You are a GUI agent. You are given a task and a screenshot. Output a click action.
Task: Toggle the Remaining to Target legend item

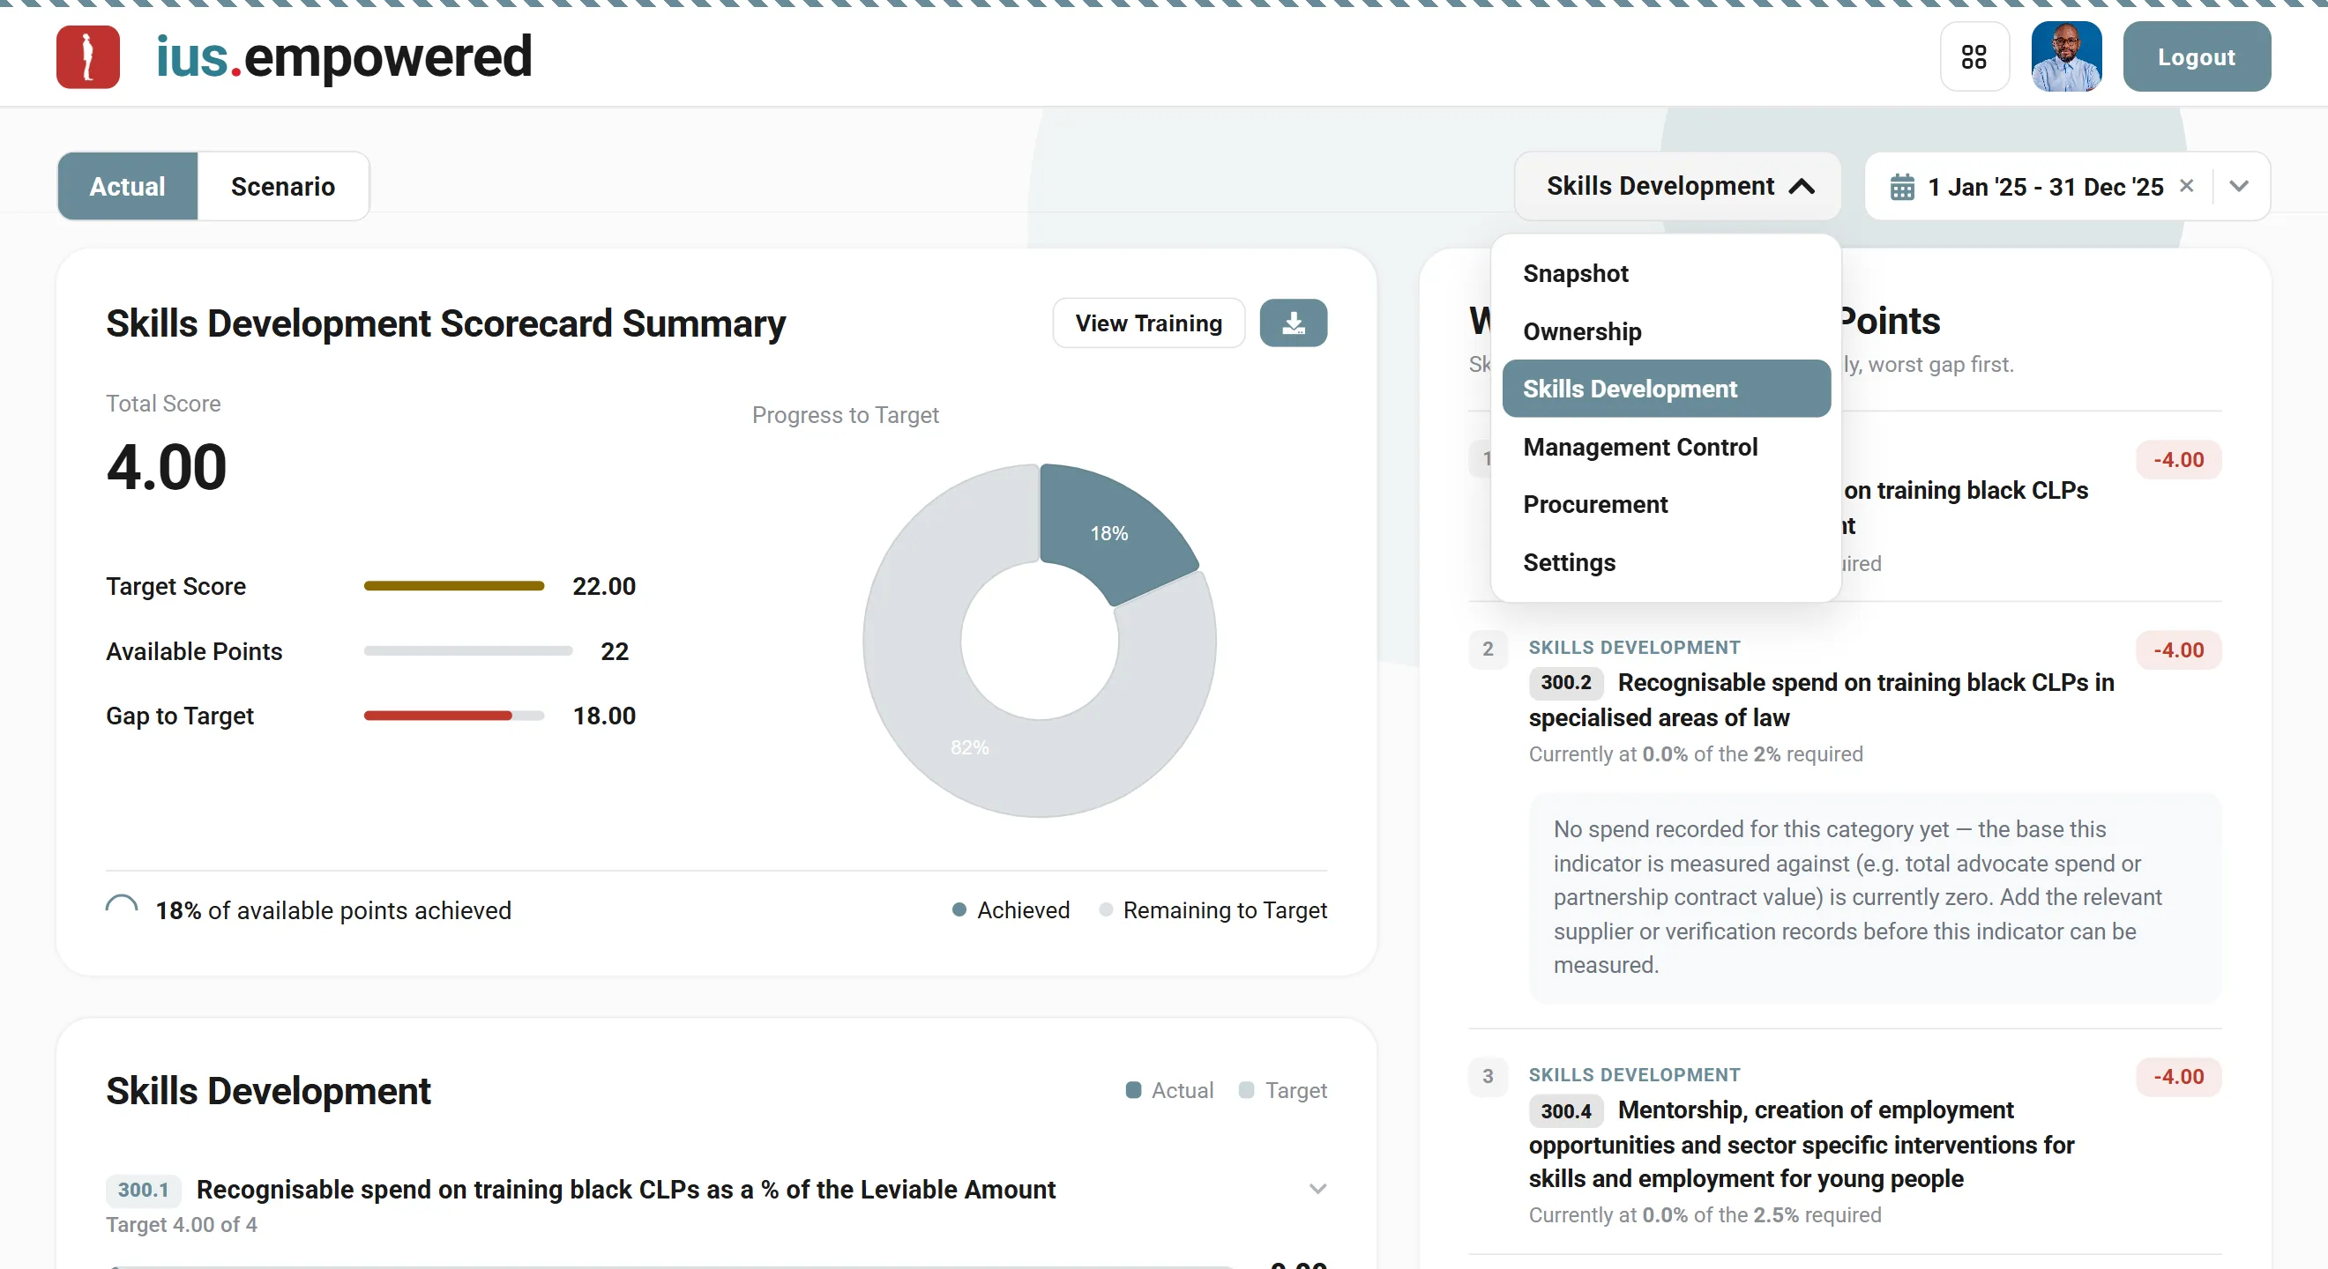1212,910
